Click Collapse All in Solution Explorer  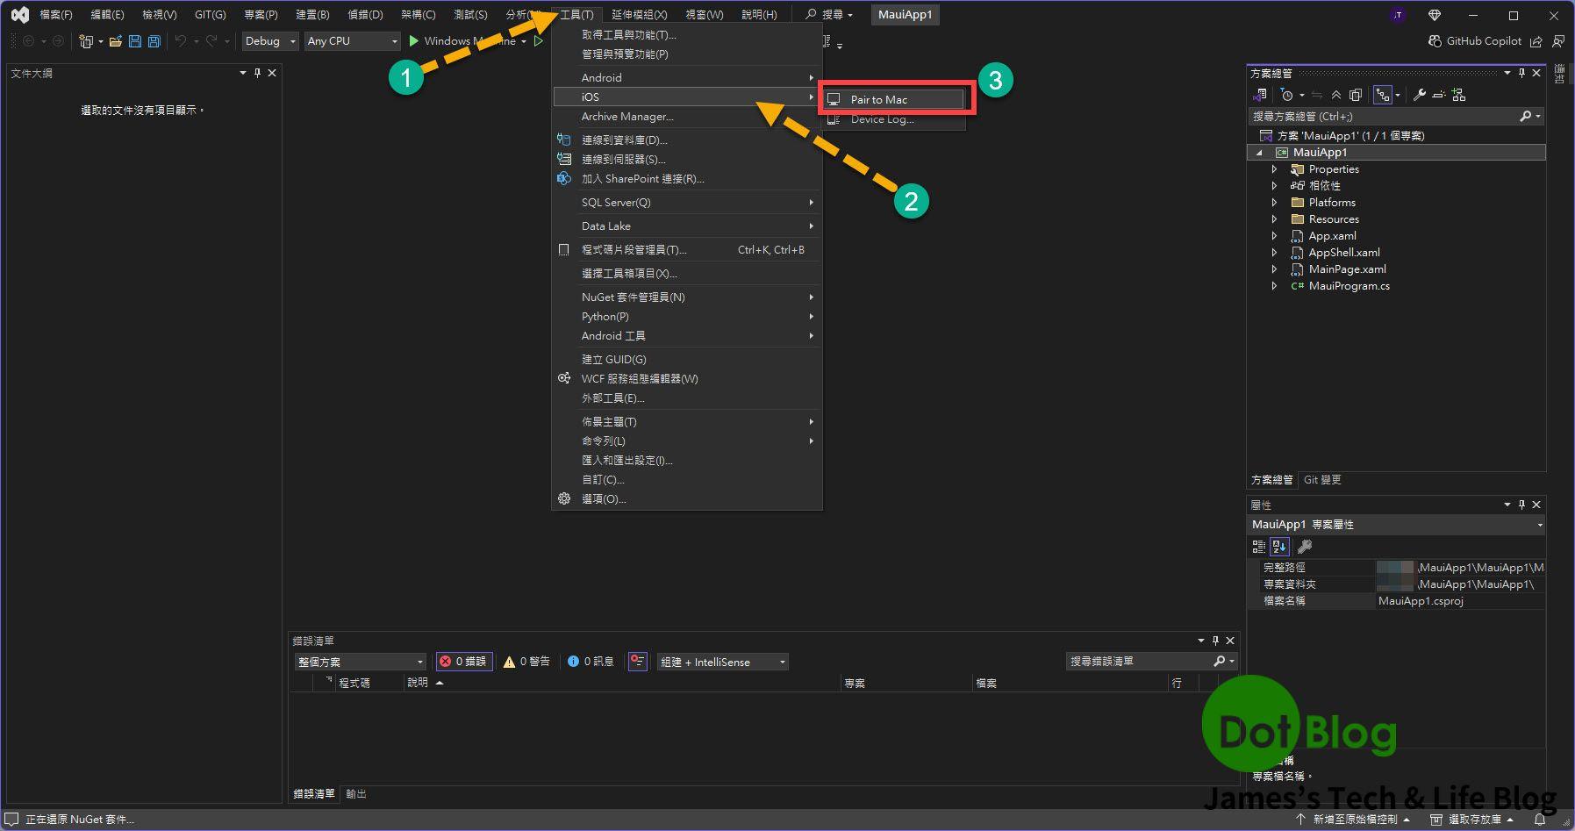(x=1336, y=95)
